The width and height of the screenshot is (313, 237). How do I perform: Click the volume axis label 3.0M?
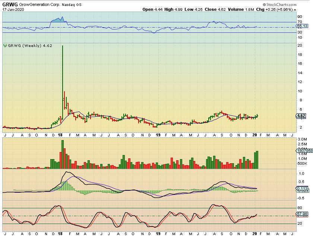[x=302, y=139]
